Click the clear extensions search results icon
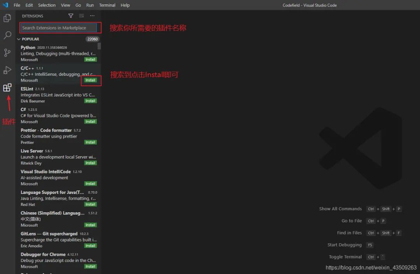 click(81, 16)
